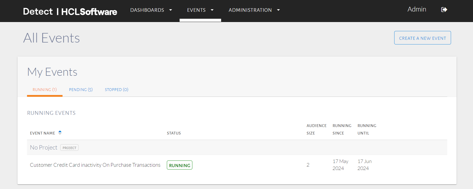473x189 pixels.
Task: Switch to the Stopped (0) tab
Action: click(117, 90)
